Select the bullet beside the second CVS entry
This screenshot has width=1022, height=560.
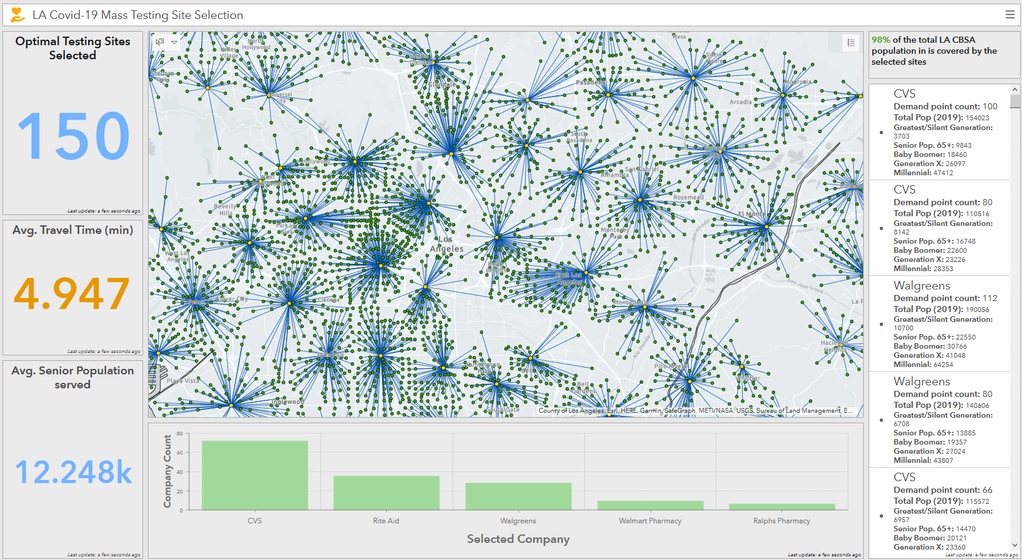coord(881,228)
